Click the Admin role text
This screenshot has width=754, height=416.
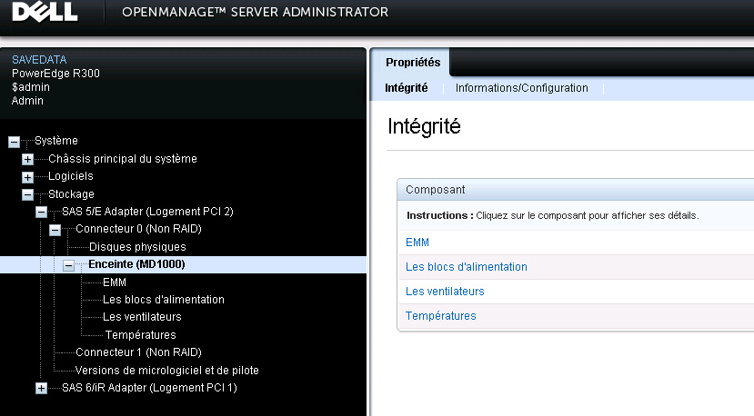(27, 101)
